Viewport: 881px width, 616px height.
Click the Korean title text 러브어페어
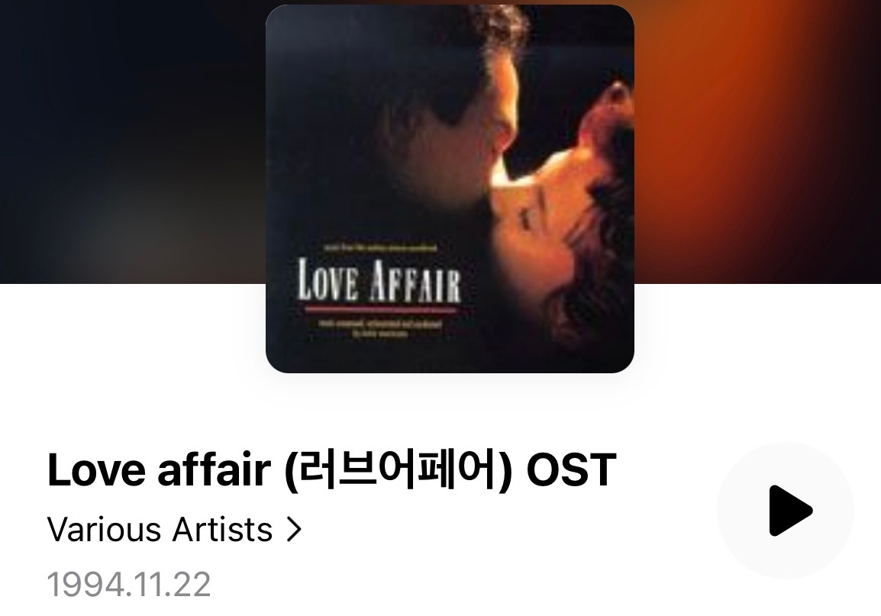(x=399, y=469)
